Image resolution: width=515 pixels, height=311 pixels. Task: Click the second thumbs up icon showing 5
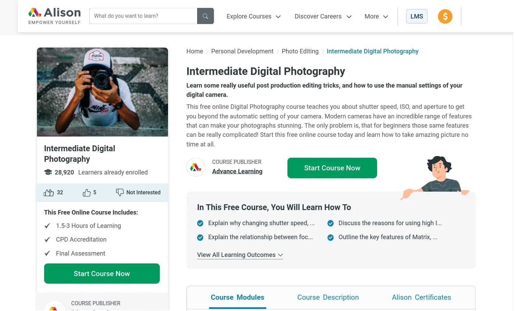87,192
